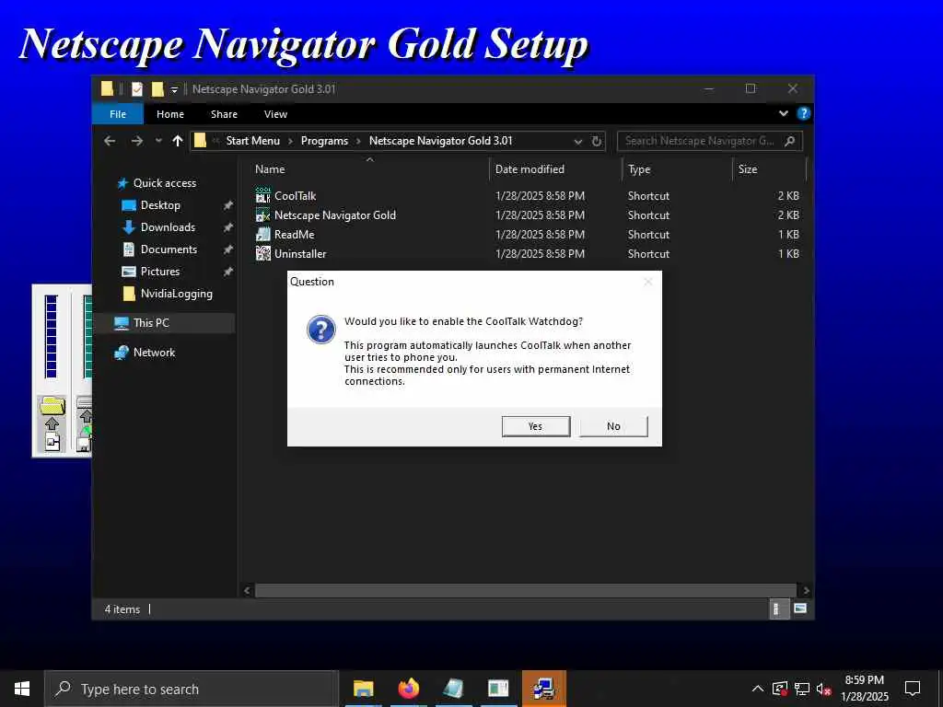943x707 pixels.
Task: Open Explorer help with blue question icon
Action: click(803, 113)
